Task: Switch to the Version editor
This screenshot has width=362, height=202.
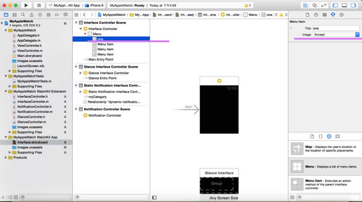Action: click(x=323, y=5)
